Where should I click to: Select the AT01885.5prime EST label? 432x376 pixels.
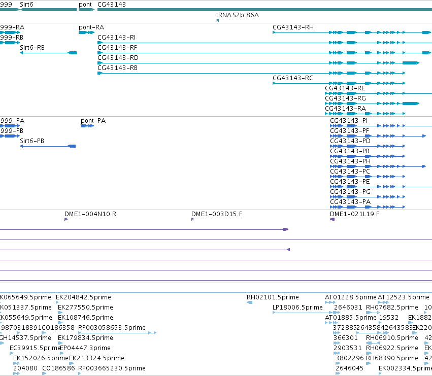[350, 318]
